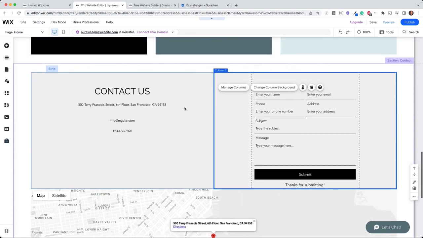Open the Help menu
The height and width of the screenshot is (238, 423).
[109, 22]
